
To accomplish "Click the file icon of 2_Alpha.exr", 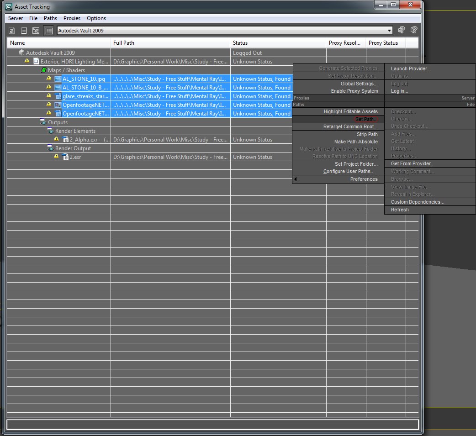I will point(65,140).
